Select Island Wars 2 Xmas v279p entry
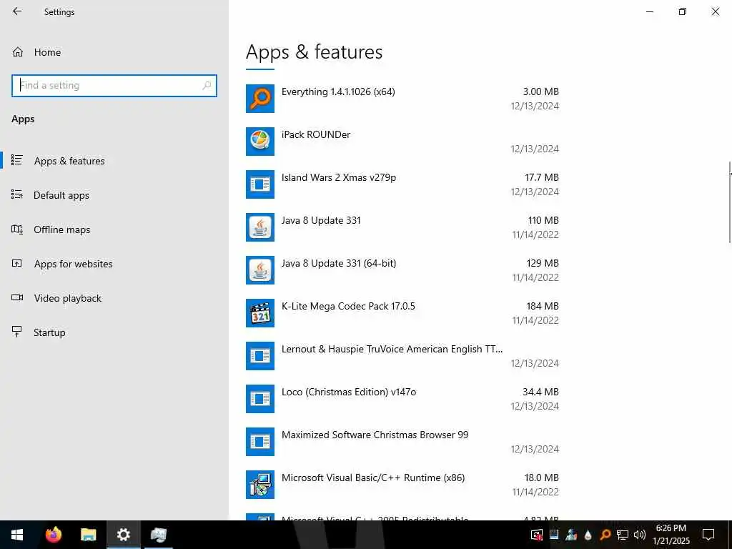732x549 pixels. [402, 184]
